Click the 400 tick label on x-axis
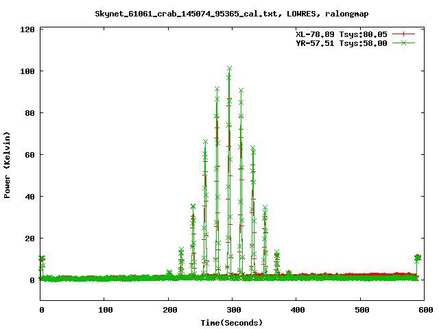The height and width of the screenshot is (329, 439). point(296,310)
